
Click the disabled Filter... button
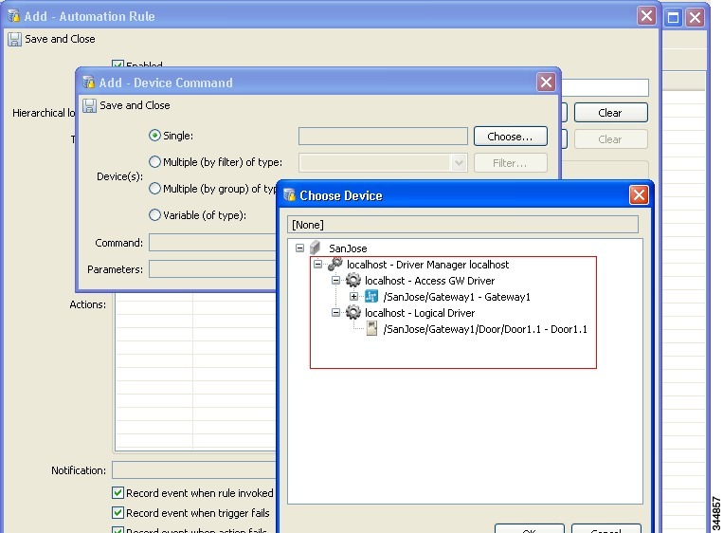[511, 163]
